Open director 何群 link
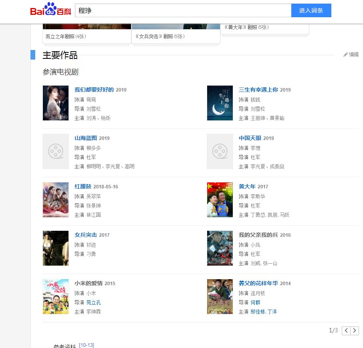 256,302
